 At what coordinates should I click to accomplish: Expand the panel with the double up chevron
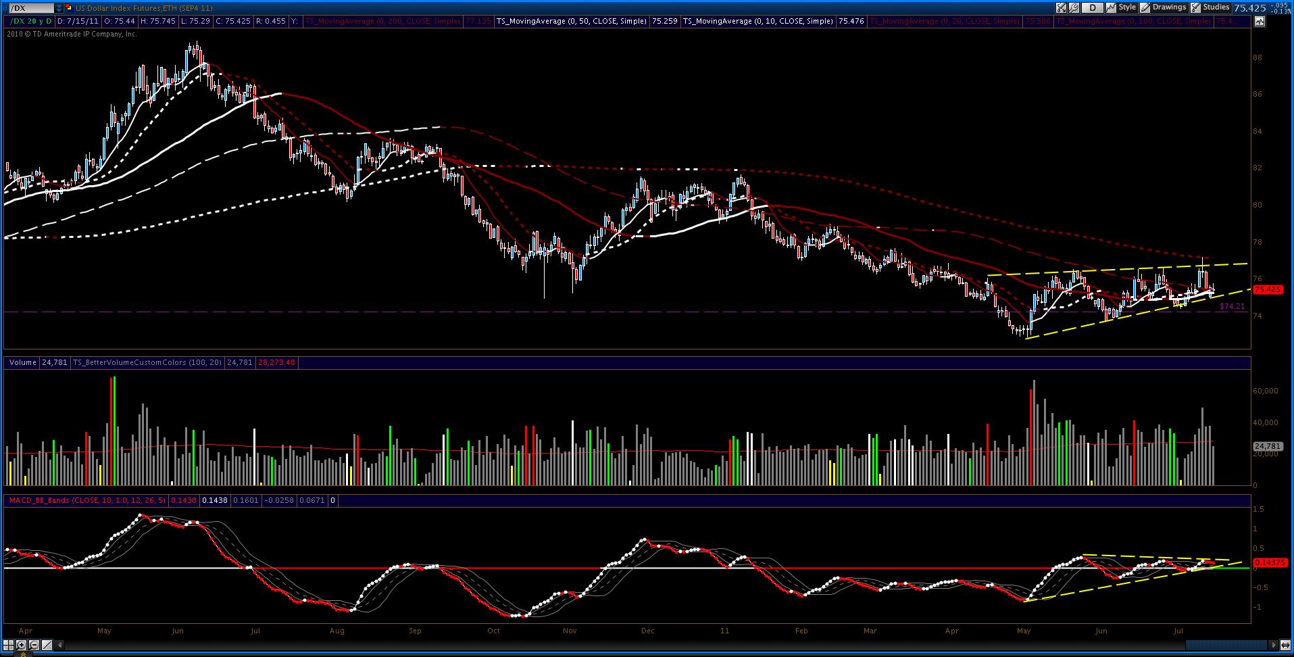(23, 654)
